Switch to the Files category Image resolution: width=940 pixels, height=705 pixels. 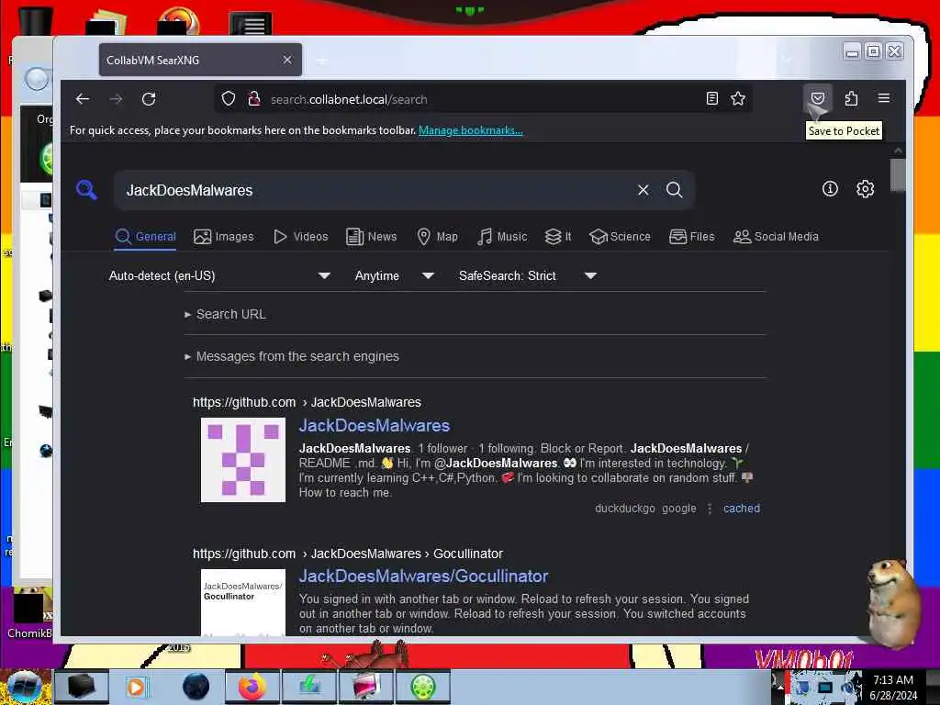point(692,237)
